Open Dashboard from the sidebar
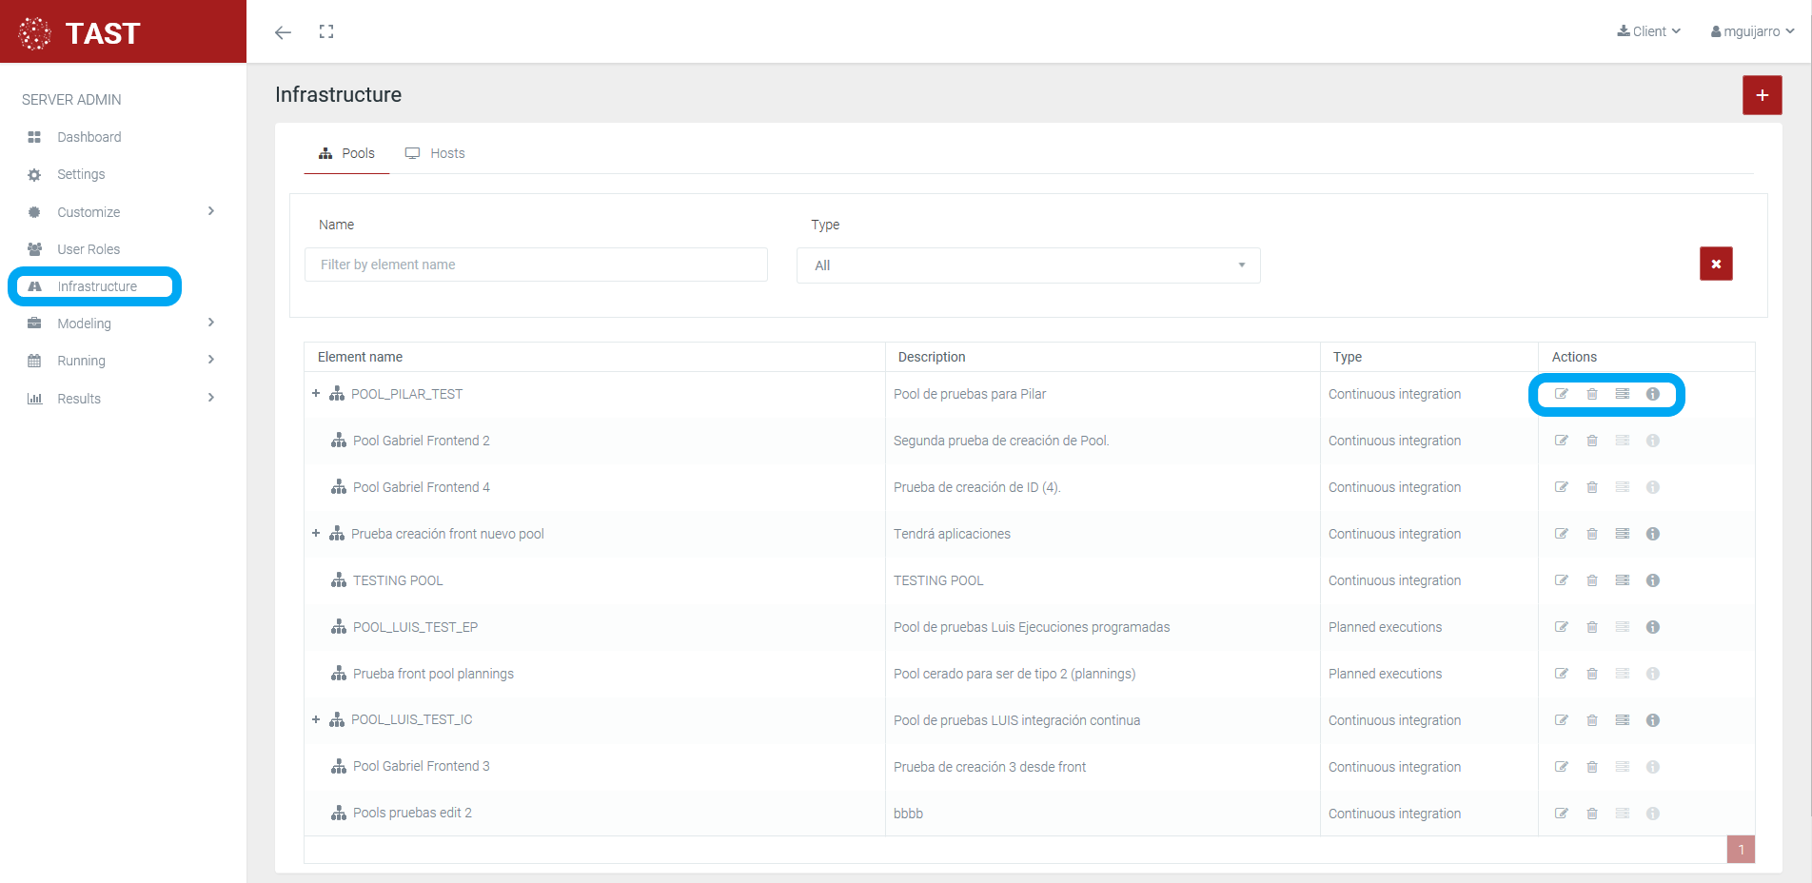 (89, 137)
